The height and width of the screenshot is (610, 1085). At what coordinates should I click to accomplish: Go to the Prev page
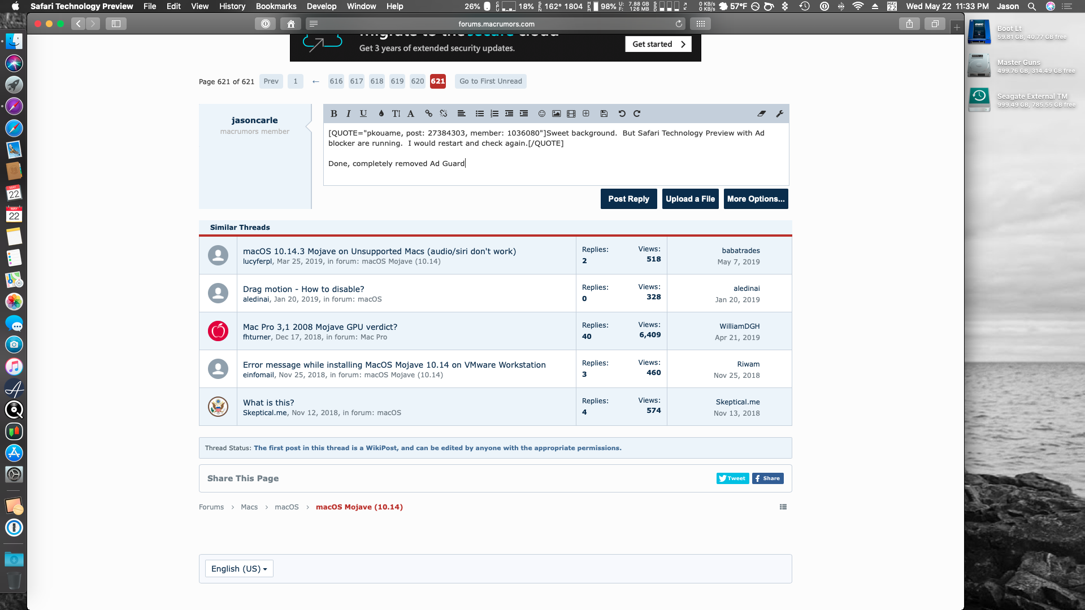click(x=271, y=81)
